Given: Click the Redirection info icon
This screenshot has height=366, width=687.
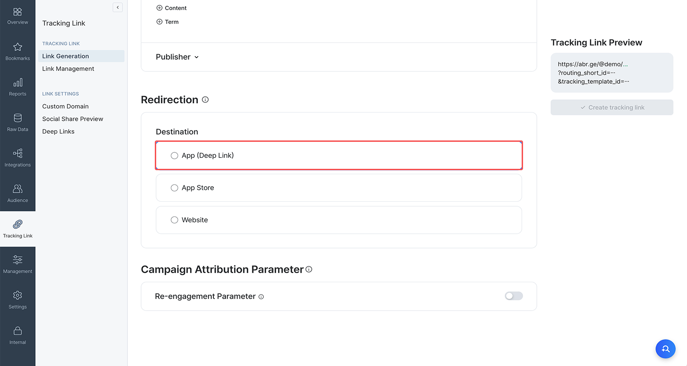Looking at the screenshot, I should 205,100.
